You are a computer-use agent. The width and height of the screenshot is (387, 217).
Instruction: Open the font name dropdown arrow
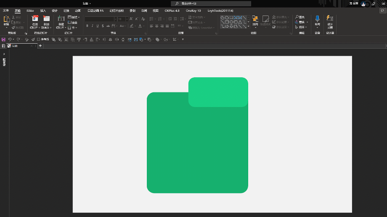pos(116,19)
